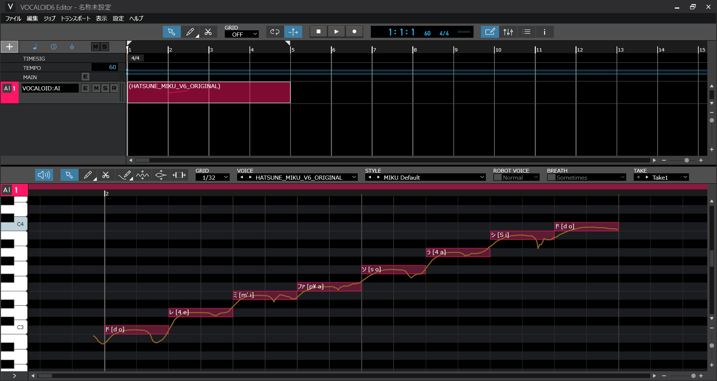This screenshot has width=717, height=381.
Task: Click the VOCALOID:AI track name field
Action: click(50, 88)
